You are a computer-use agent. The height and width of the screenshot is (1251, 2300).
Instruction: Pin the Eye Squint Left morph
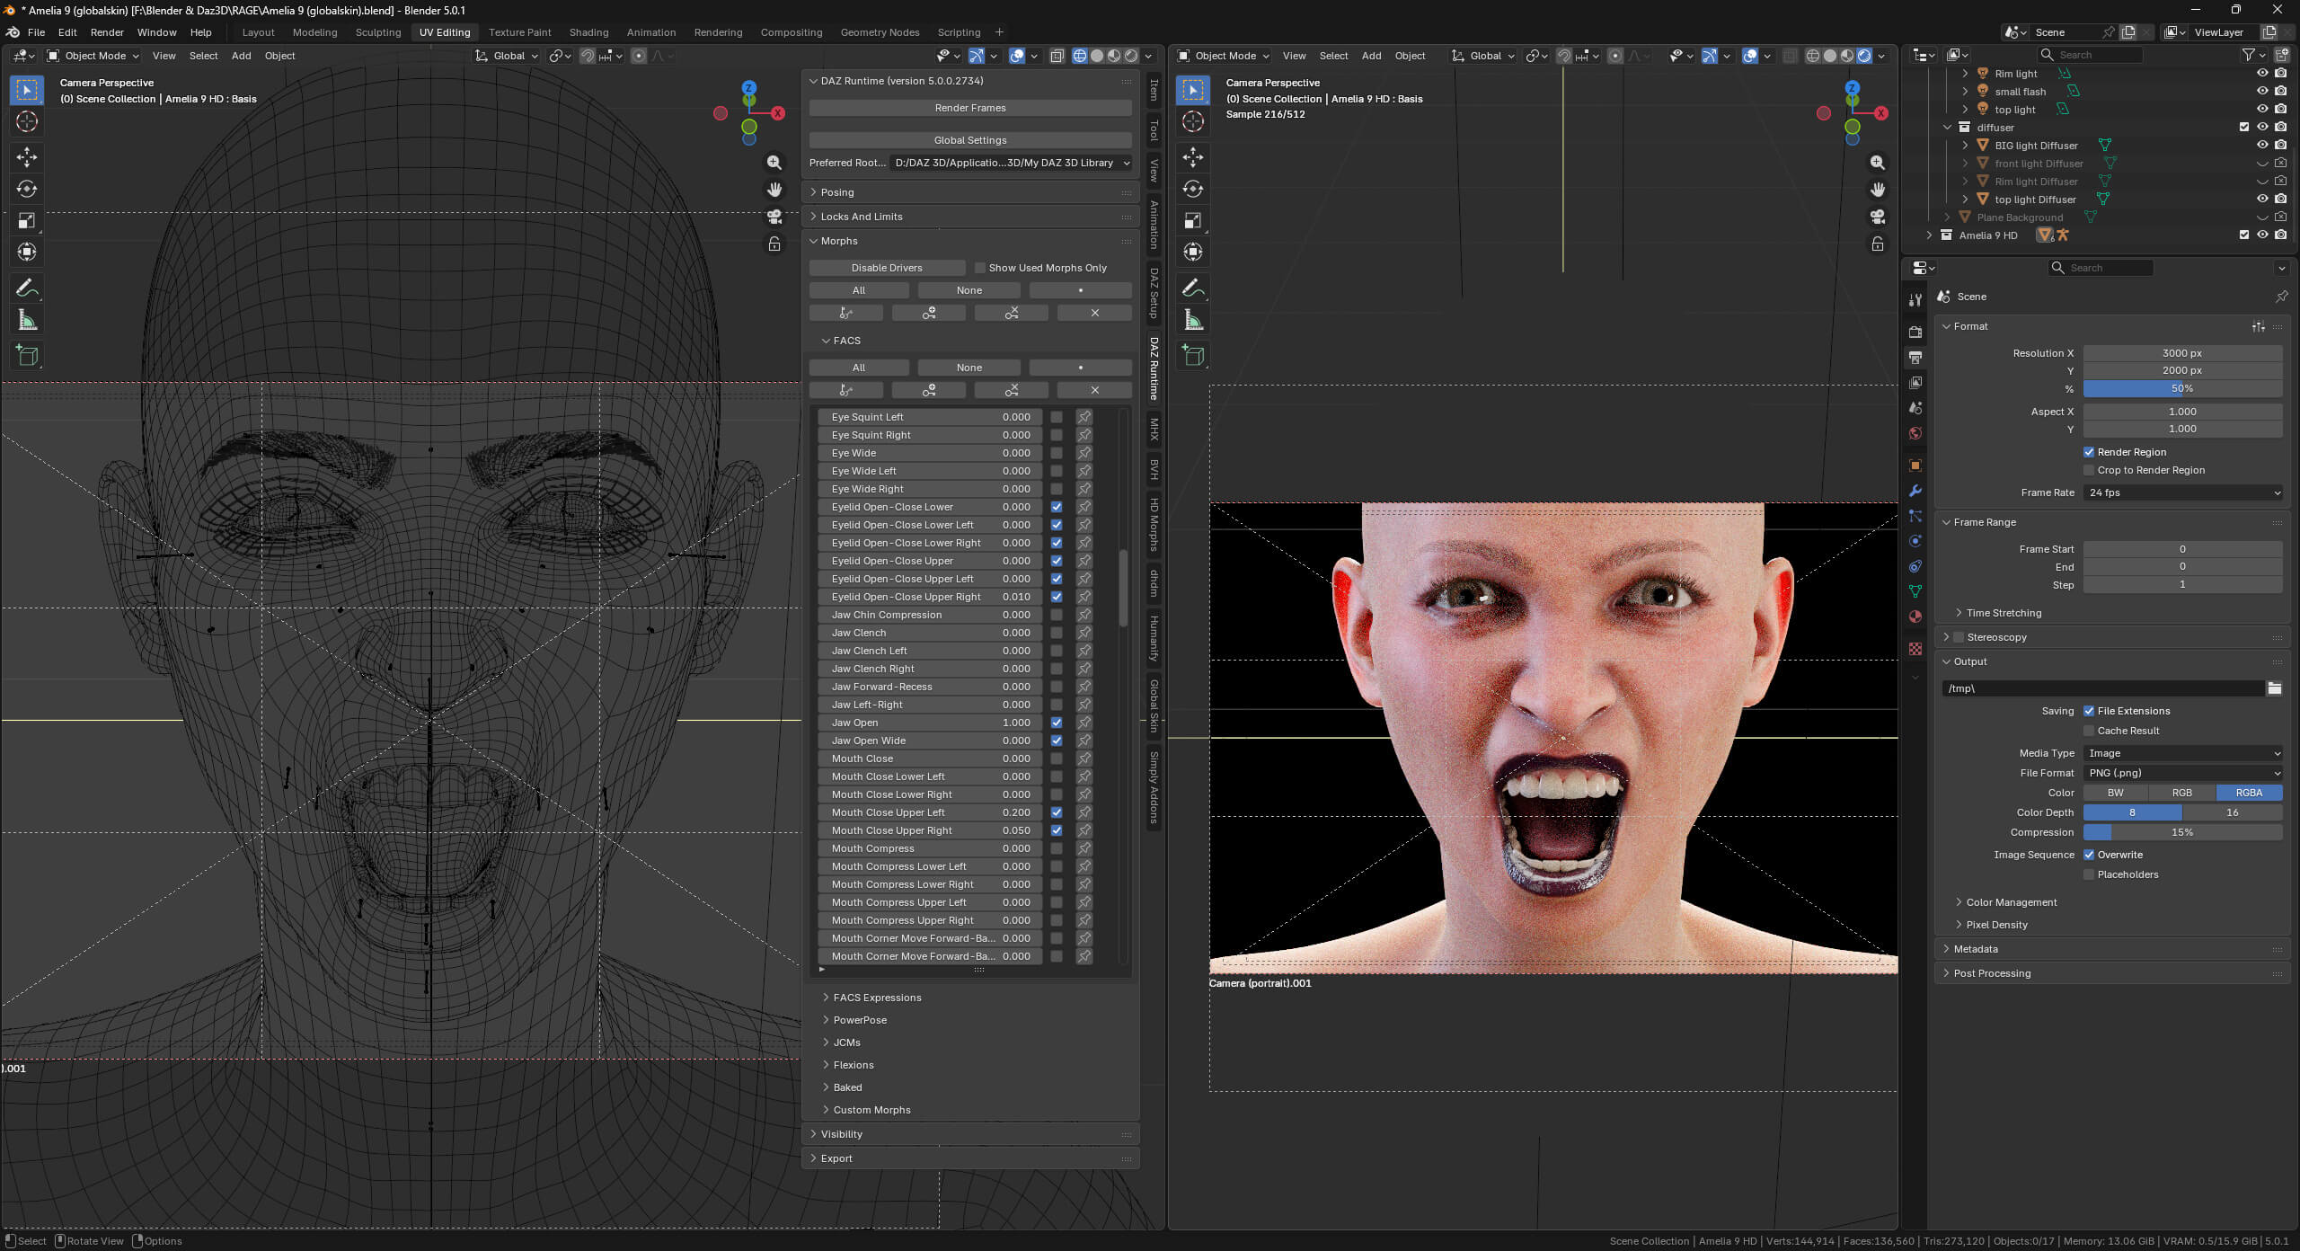(1084, 417)
